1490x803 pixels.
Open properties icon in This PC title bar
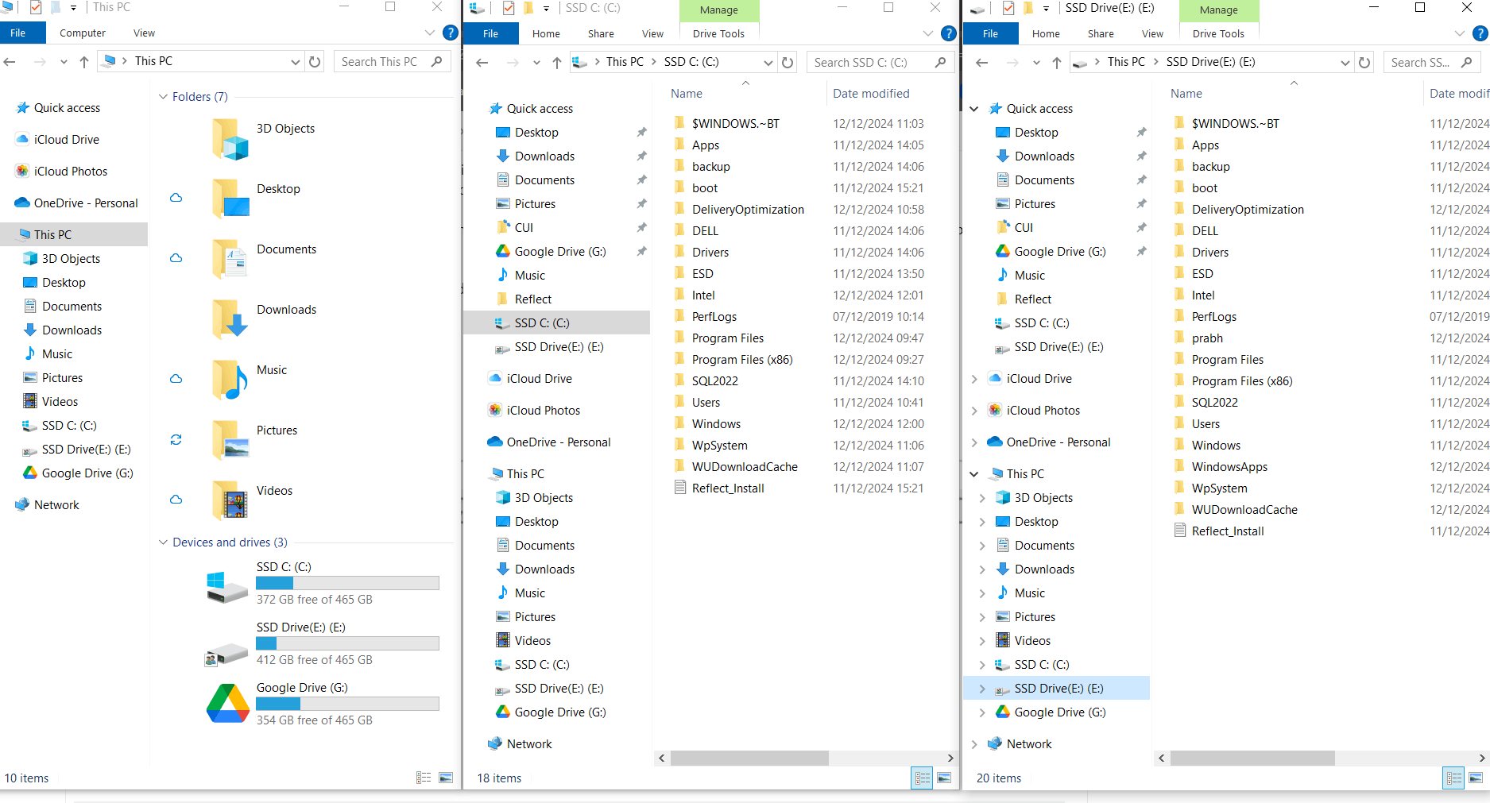(x=35, y=7)
